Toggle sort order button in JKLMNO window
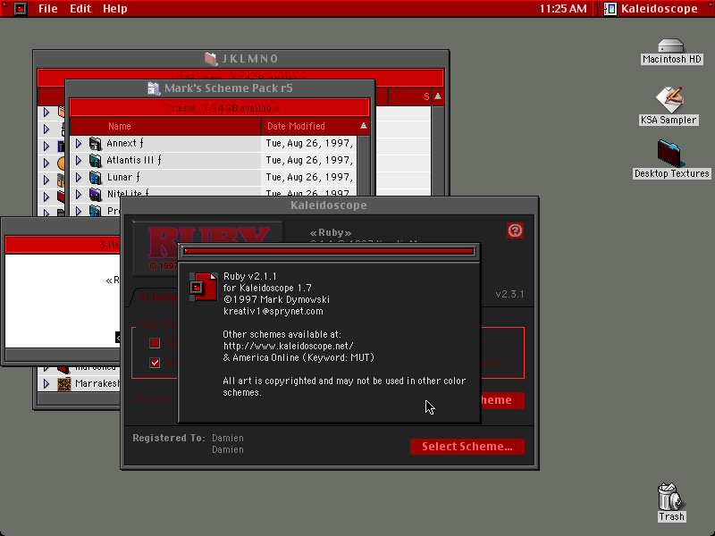 point(438,96)
